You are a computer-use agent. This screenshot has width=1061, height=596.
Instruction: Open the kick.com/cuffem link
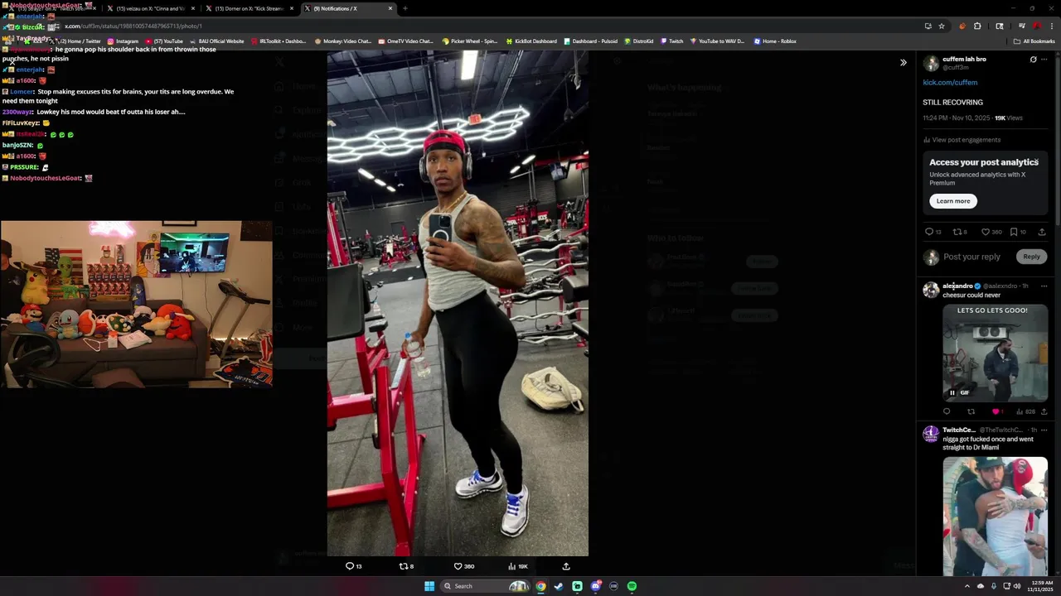950,83
